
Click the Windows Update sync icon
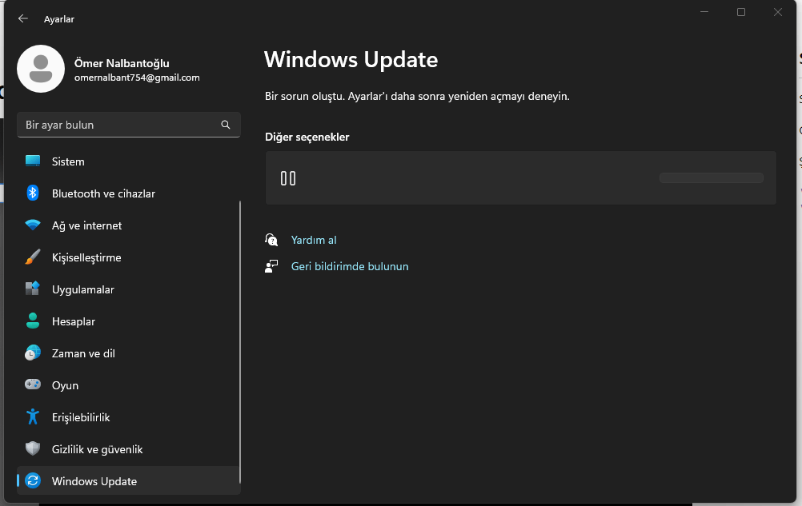coord(33,480)
